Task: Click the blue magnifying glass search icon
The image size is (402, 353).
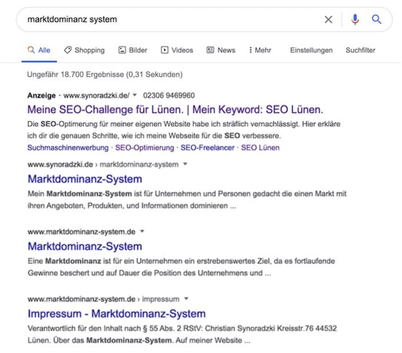Action: [x=377, y=19]
